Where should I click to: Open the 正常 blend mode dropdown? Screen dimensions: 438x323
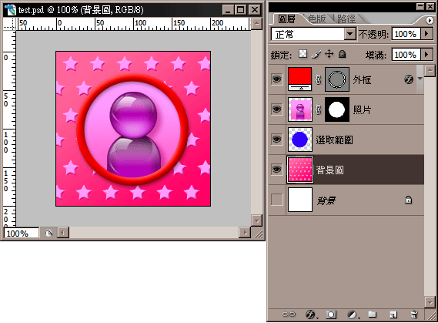(349, 34)
